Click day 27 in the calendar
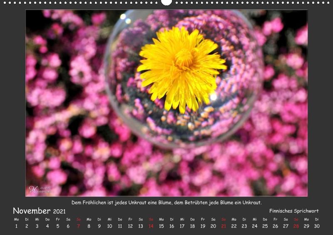This screenshot has height=235, width=333. pyautogui.click(x=286, y=226)
